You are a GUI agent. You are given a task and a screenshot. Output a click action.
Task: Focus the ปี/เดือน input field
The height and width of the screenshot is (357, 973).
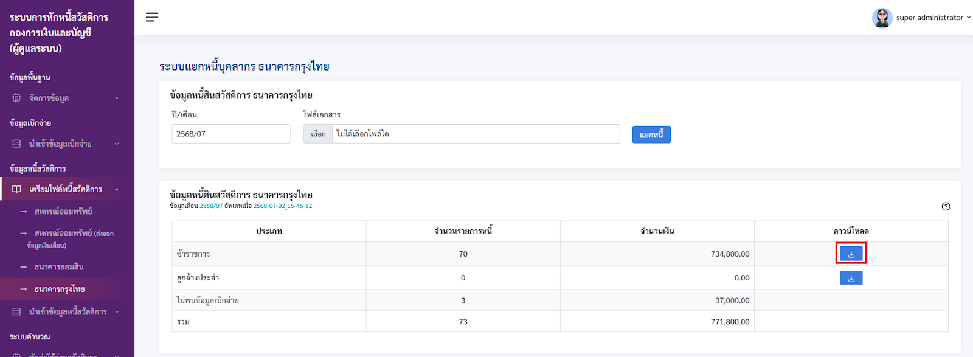pyautogui.click(x=231, y=134)
